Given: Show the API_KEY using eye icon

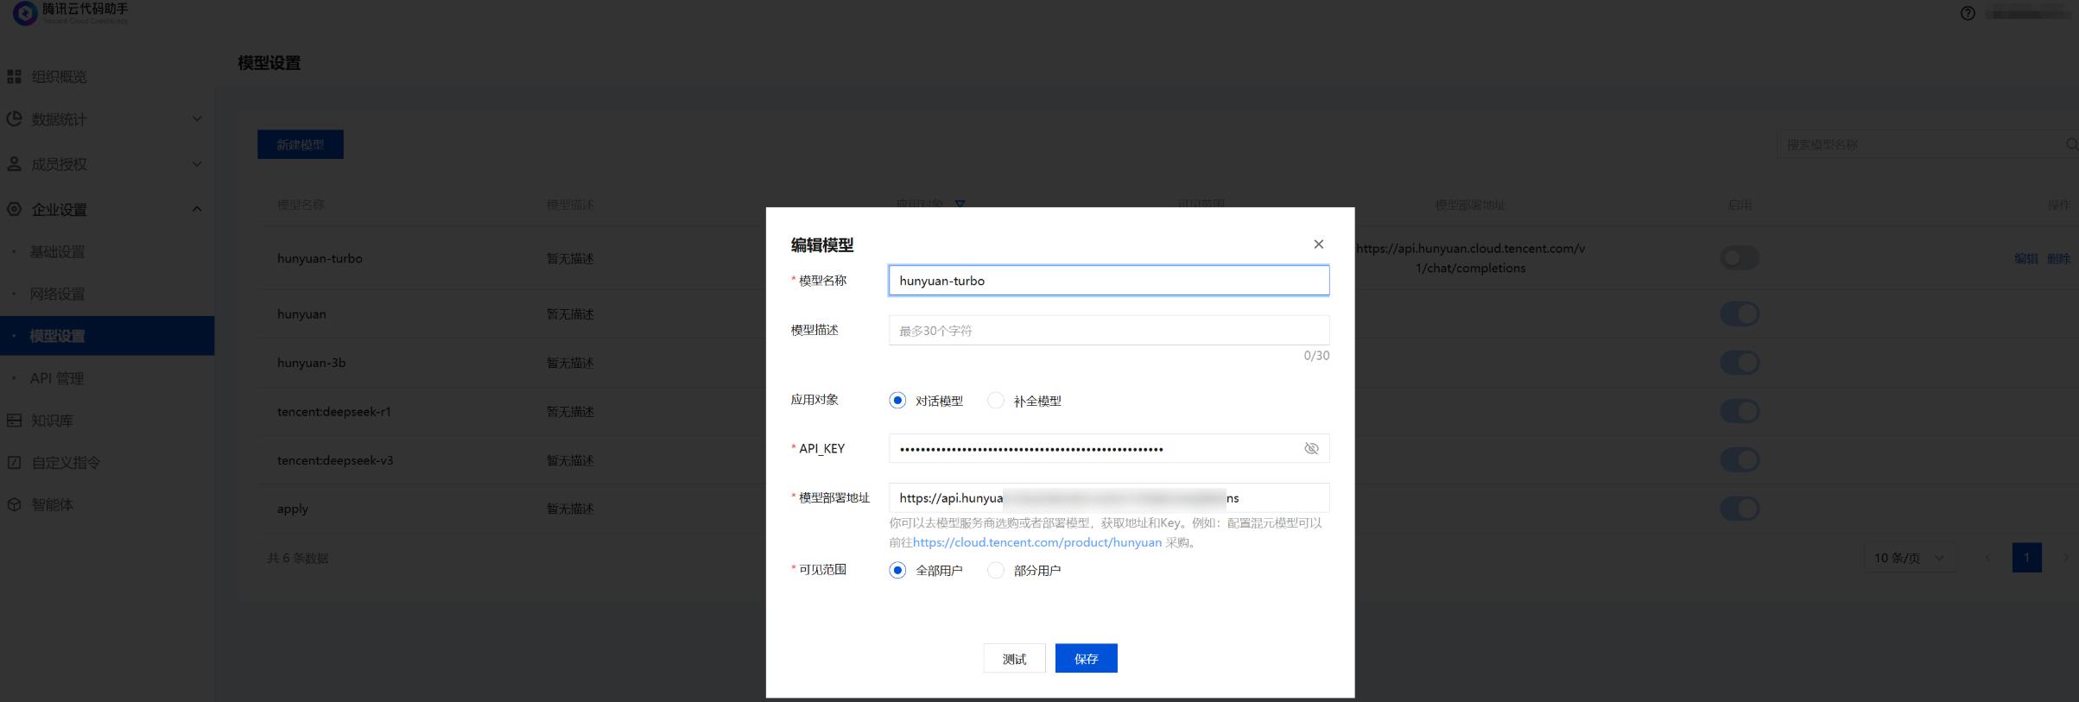Looking at the screenshot, I should (x=1310, y=449).
